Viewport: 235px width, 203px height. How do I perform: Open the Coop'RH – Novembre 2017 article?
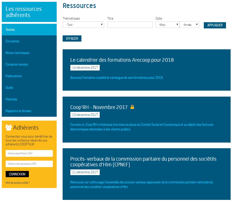[x=99, y=107]
